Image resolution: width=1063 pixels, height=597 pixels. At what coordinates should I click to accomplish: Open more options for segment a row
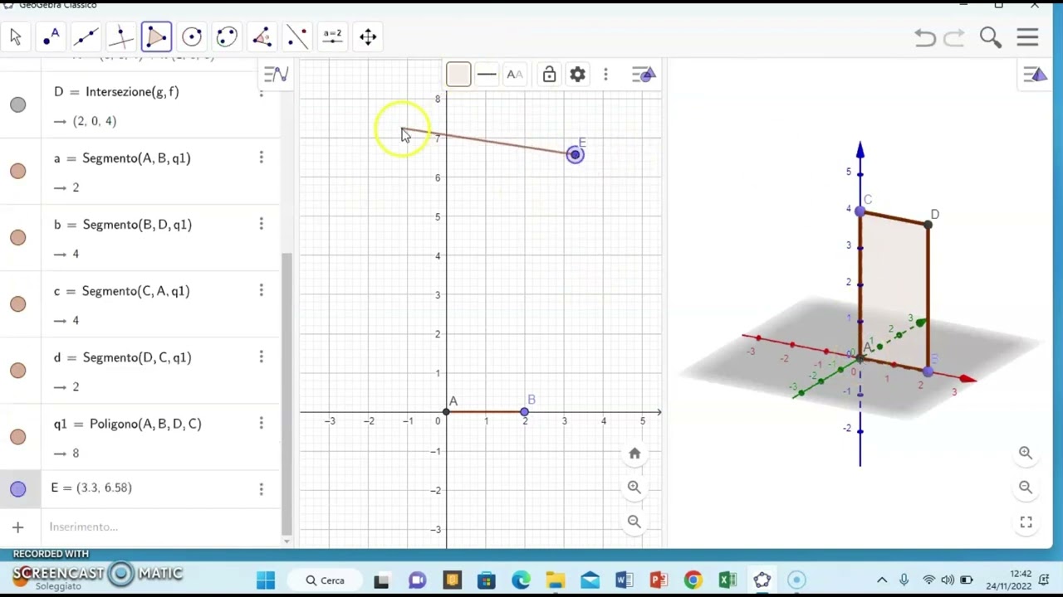261,158
